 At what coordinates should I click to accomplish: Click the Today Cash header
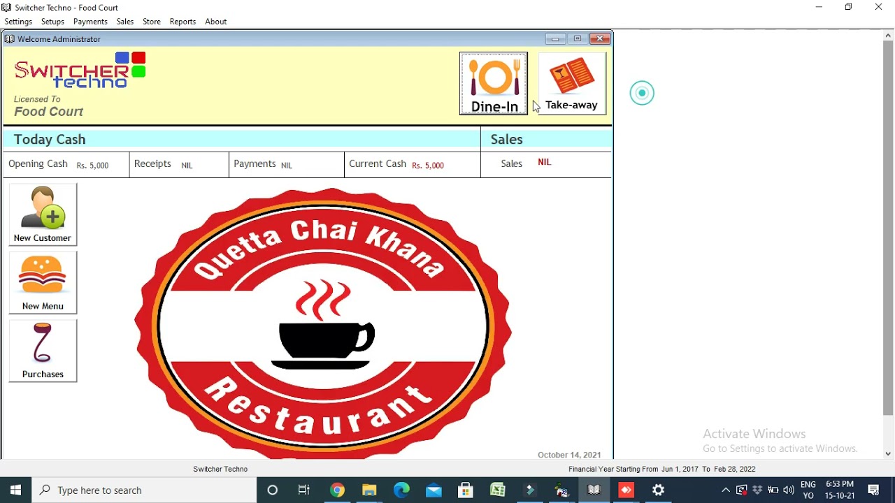50,139
